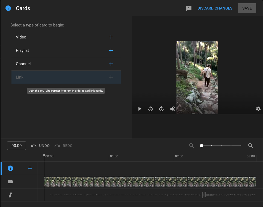The height and width of the screenshot is (207, 263).
Task: Mute the preview volume
Action: [173, 109]
